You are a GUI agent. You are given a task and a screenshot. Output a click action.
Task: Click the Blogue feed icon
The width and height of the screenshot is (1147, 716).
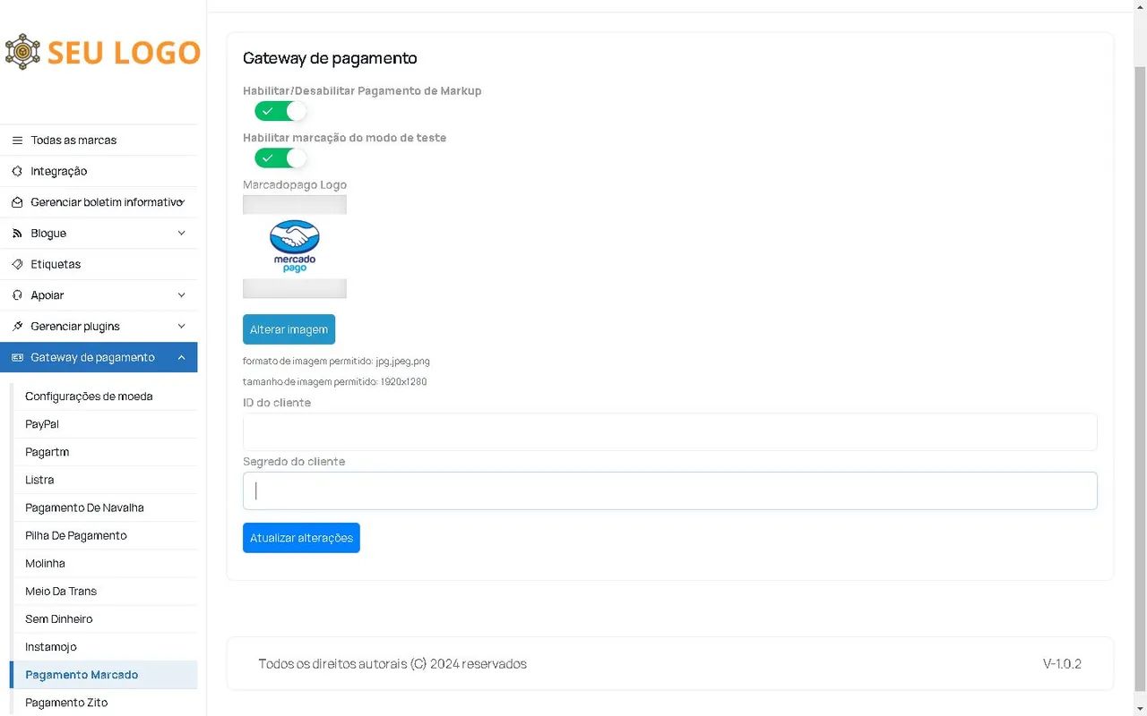click(18, 233)
